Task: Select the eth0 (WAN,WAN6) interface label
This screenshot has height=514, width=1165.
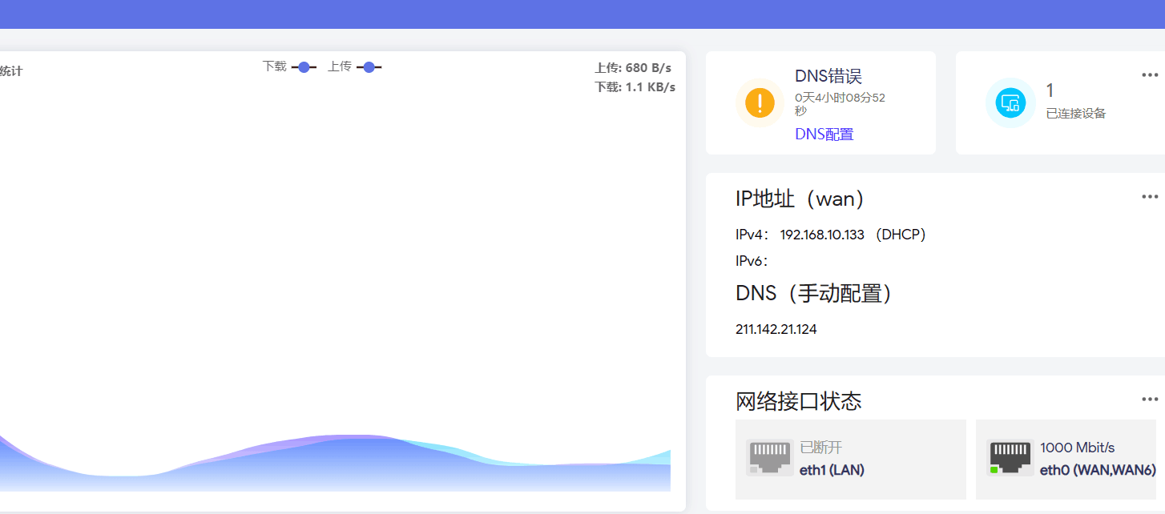Action: tap(1097, 470)
